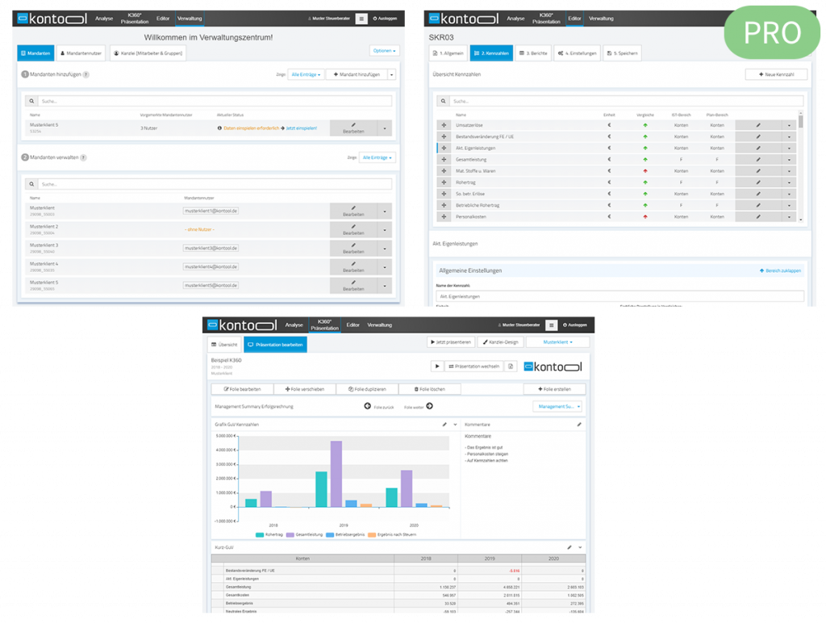
Task: Click the Bearbeiten pencil for Musterklient 3
Action: click(x=353, y=245)
